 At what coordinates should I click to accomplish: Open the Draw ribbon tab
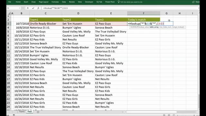click(x=33, y=2)
